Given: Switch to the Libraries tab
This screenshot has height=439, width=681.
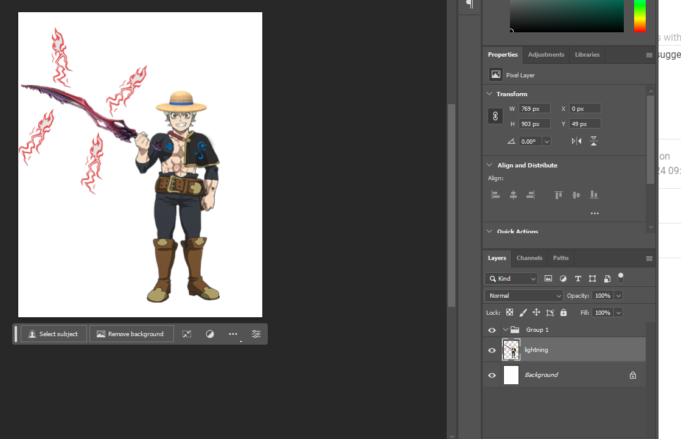Looking at the screenshot, I should click(x=587, y=55).
